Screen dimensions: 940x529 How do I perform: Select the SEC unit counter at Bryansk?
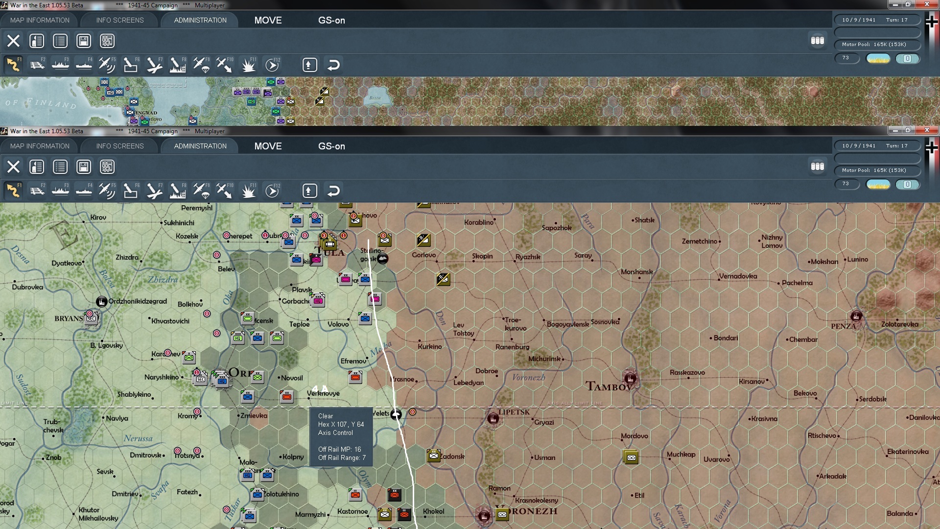pos(91,317)
